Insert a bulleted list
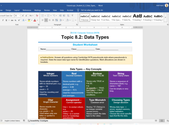This screenshot has height=127, width=169. tap(43, 16)
